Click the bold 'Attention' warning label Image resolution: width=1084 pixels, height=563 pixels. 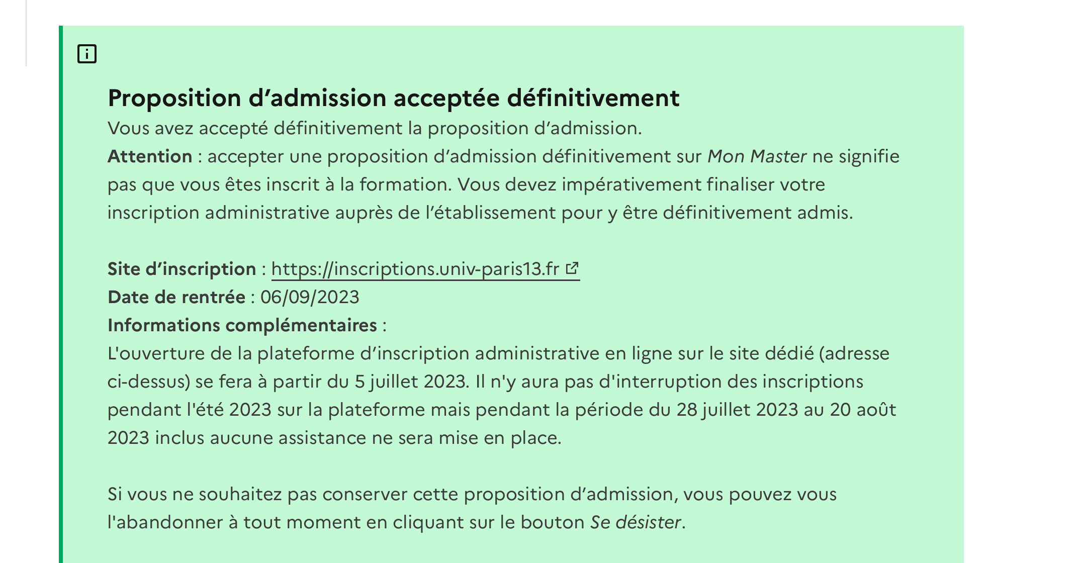click(x=150, y=156)
